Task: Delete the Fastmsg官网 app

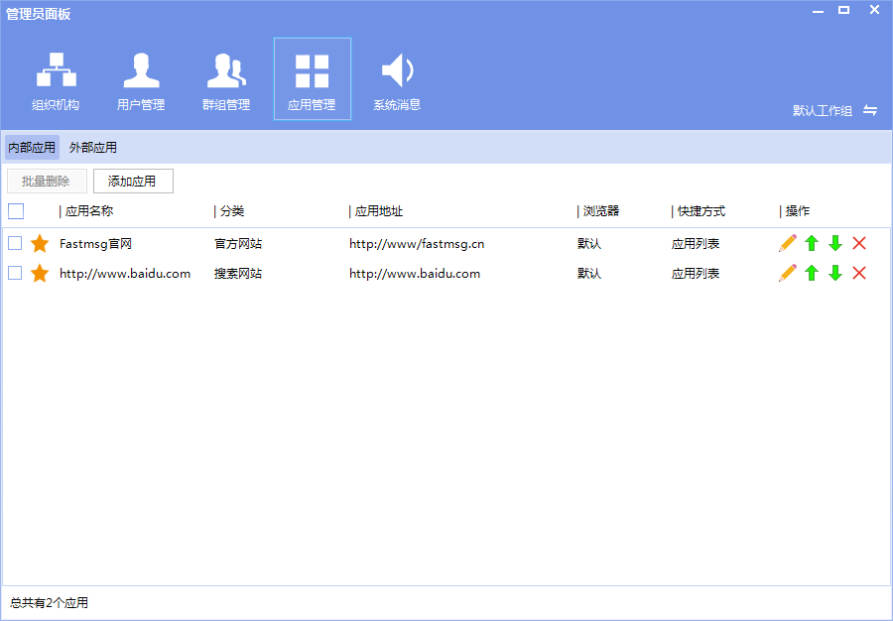Action: [x=859, y=244]
